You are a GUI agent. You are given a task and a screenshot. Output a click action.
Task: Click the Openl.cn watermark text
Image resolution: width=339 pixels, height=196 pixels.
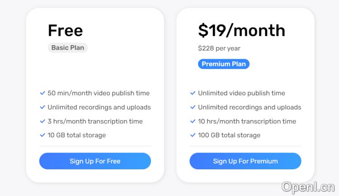click(x=307, y=186)
